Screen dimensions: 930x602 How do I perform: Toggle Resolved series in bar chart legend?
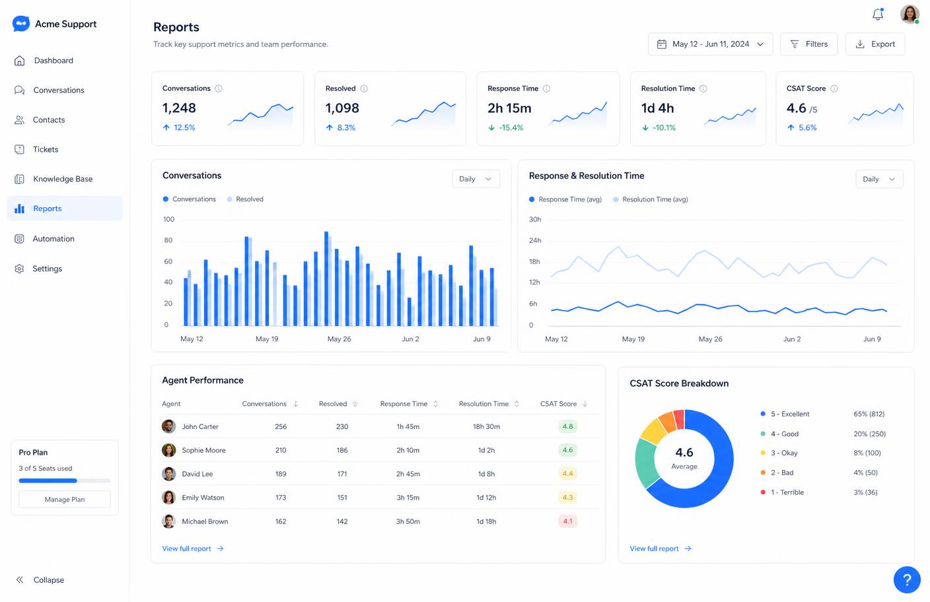pyautogui.click(x=245, y=199)
